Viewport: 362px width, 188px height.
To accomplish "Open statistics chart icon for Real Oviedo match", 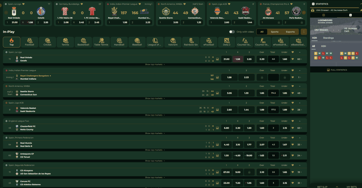I will coord(217,59).
